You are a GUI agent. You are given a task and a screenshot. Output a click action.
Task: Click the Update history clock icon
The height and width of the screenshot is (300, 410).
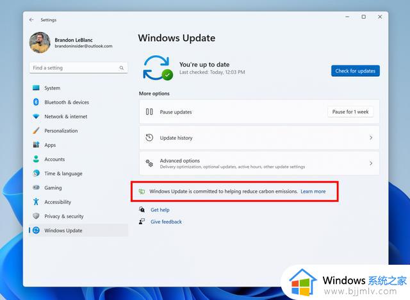[149, 138]
